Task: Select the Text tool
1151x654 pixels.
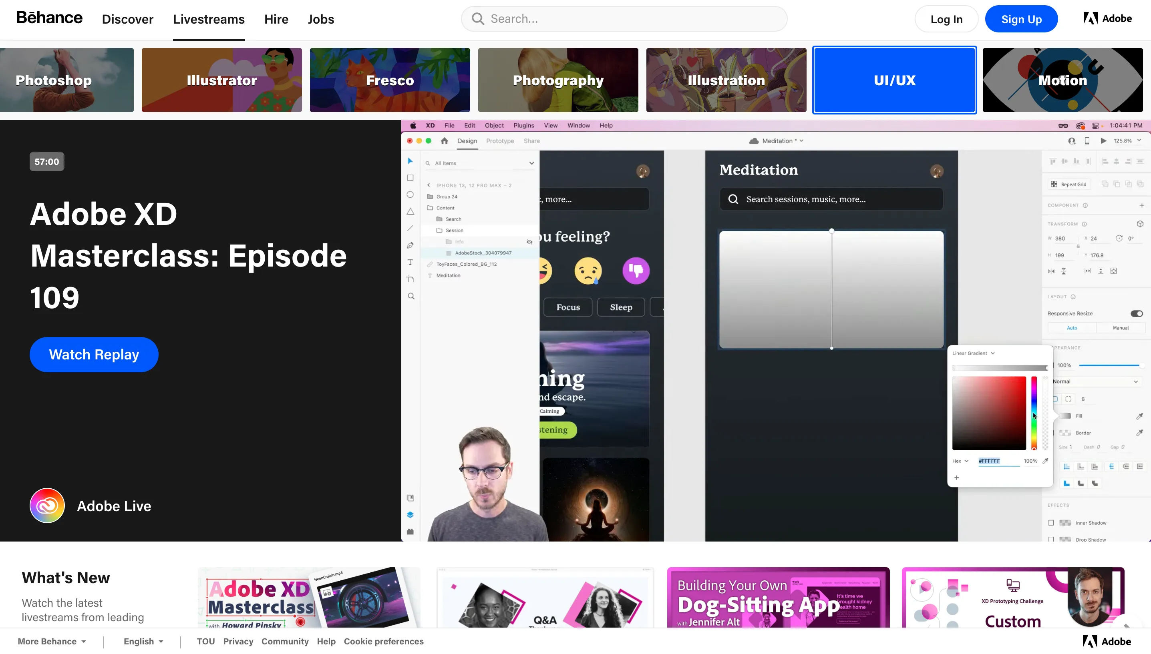Action: (410, 262)
